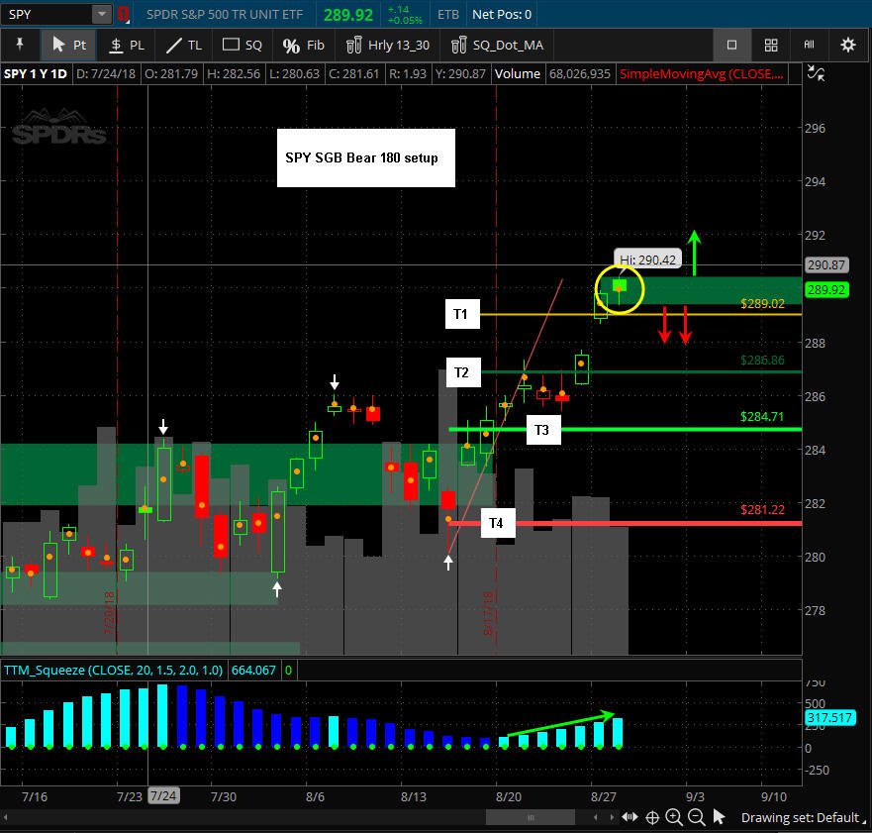Open the Hrly 13_30 study set
The height and width of the screenshot is (833, 872).
point(388,46)
